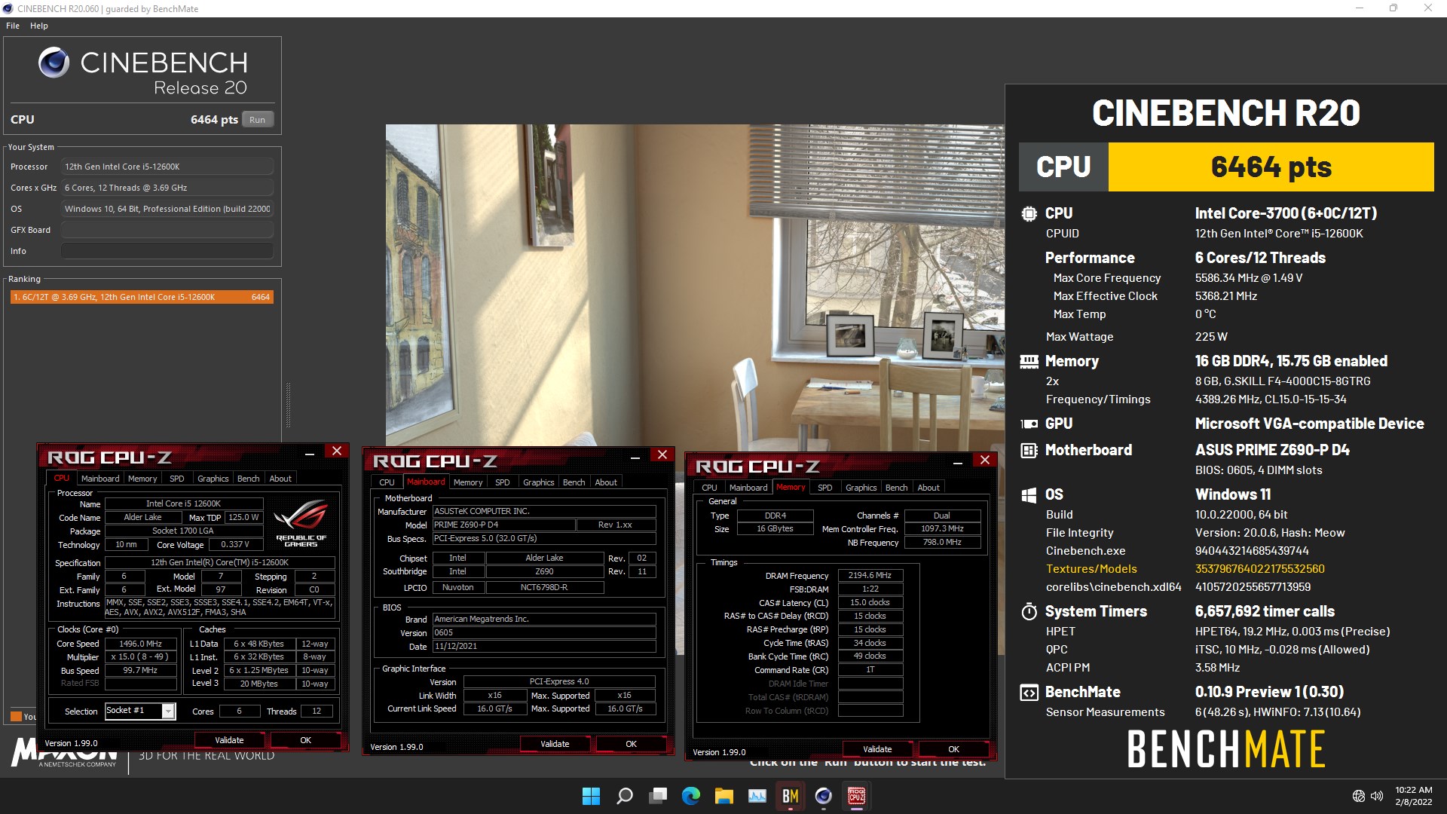Switch to ROG CPU-Z taskbar icon
The width and height of the screenshot is (1447, 814).
coord(857,796)
